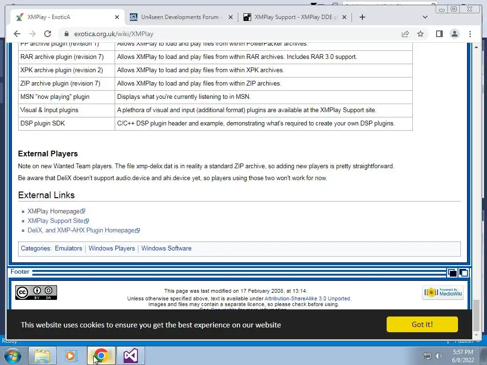Open the Categories link
The image size is (487, 365).
pos(36,248)
